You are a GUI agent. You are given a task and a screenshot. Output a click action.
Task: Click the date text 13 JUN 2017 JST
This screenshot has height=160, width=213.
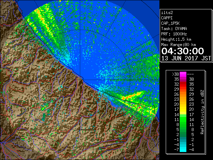(x=186, y=58)
